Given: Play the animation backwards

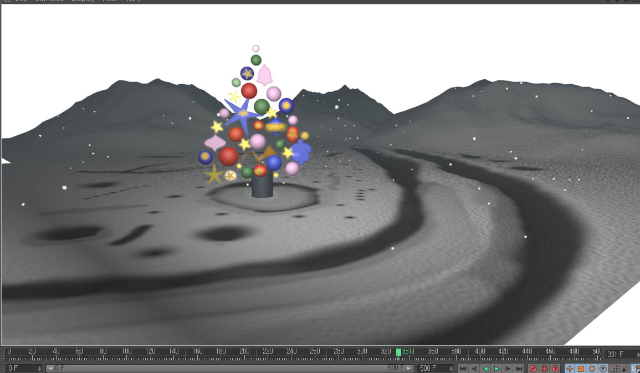Looking at the screenshot, I should pos(485,369).
